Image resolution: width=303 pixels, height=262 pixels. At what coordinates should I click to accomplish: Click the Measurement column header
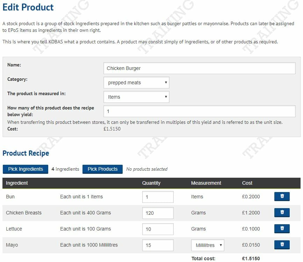pos(206,183)
